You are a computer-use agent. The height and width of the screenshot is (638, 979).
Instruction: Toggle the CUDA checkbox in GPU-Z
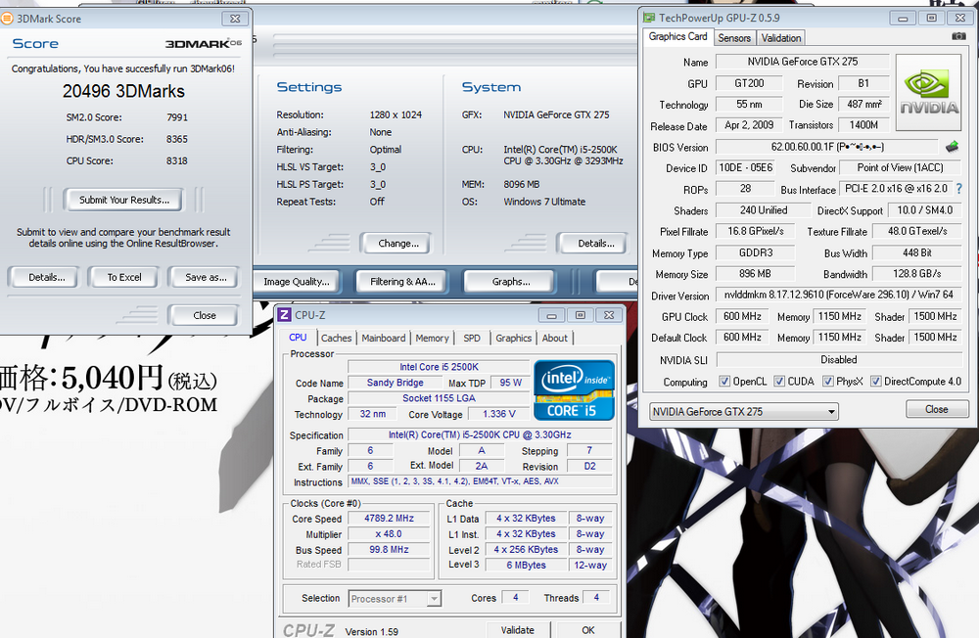779,381
